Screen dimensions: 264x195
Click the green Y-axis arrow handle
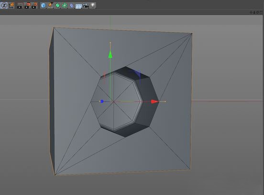point(110,54)
